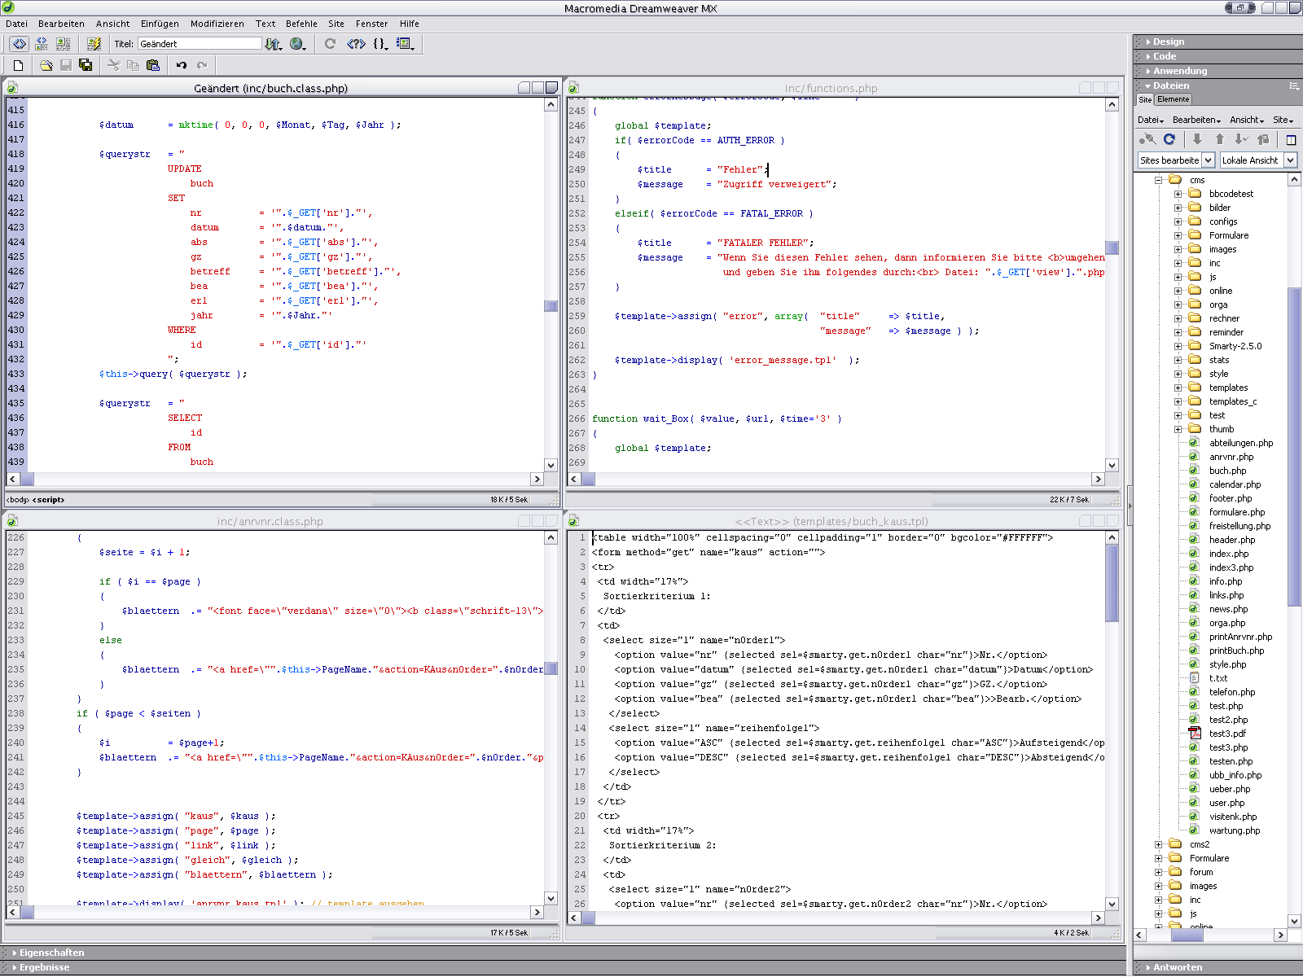1303x977 pixels.
Task: Click the split code and design view icon
Action: pos(41,44)
